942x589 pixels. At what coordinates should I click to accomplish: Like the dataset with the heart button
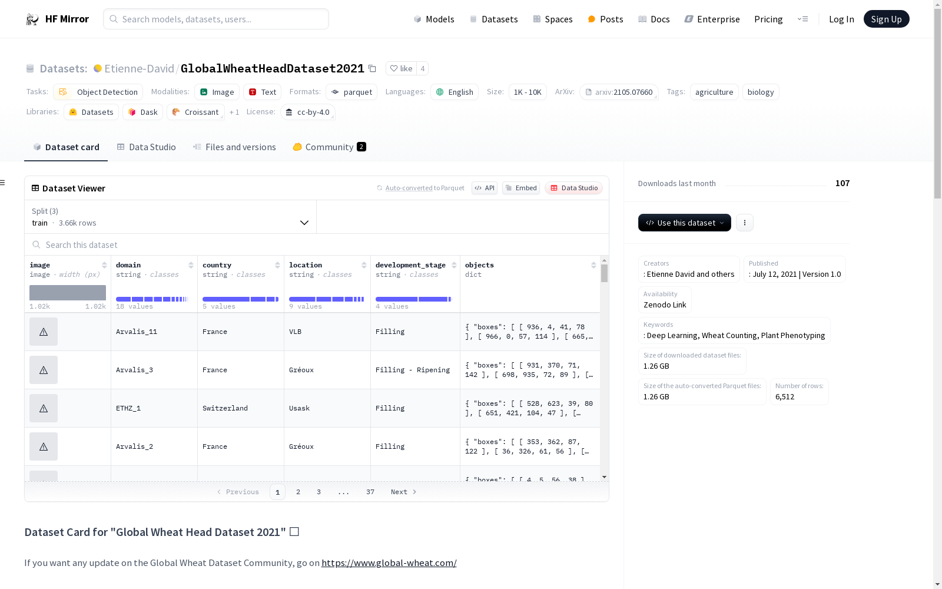pos(402,68)
